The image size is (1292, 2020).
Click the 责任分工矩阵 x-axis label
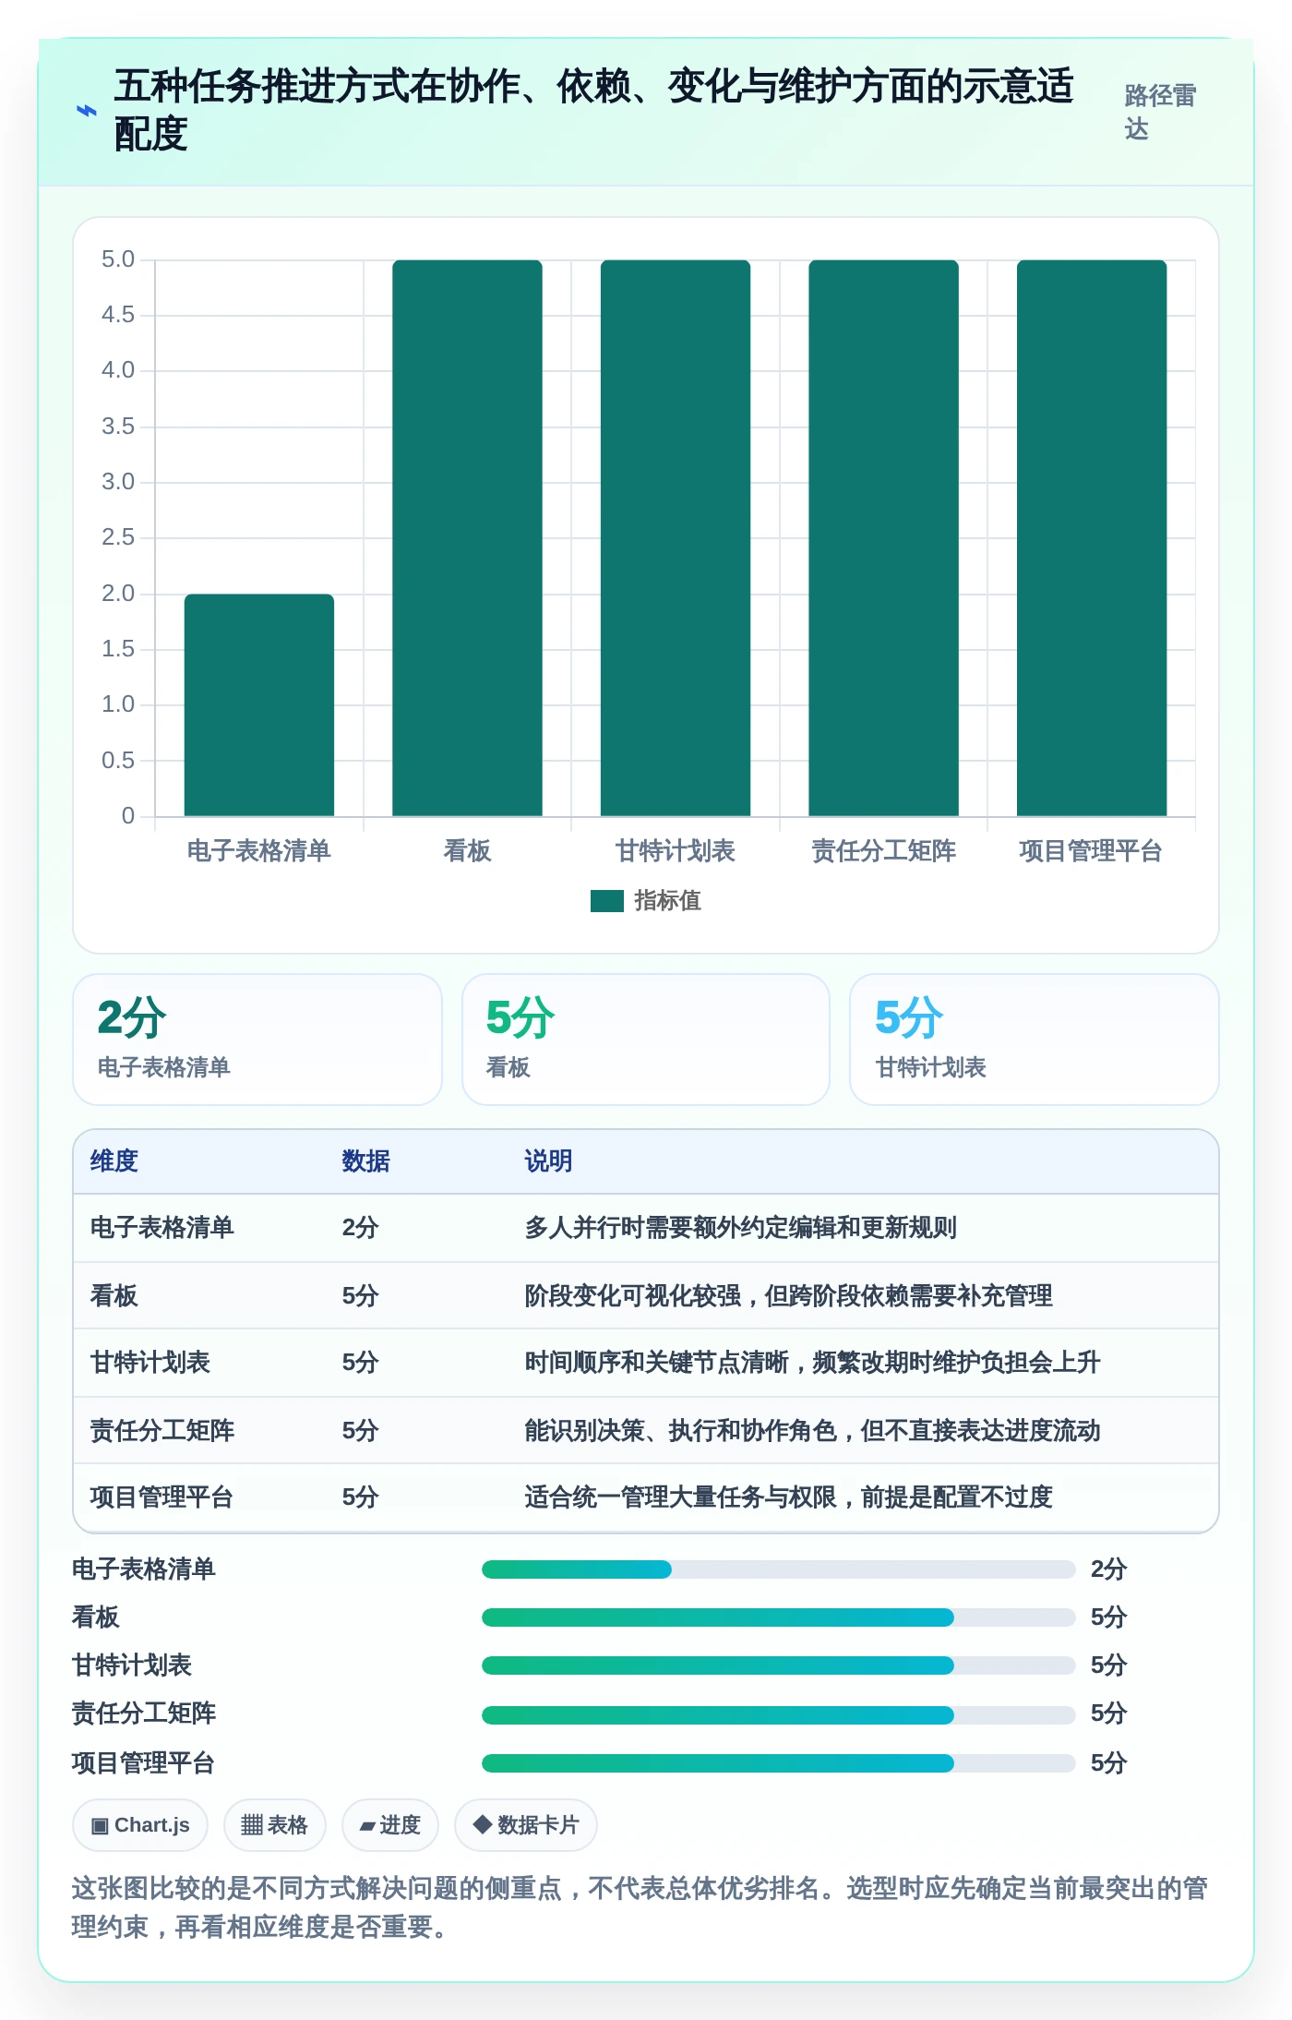884,851
